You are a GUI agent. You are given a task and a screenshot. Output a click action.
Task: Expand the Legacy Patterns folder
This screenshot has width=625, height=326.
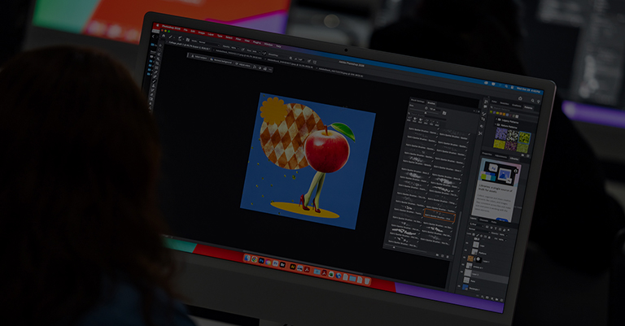(x=496, y=119)
